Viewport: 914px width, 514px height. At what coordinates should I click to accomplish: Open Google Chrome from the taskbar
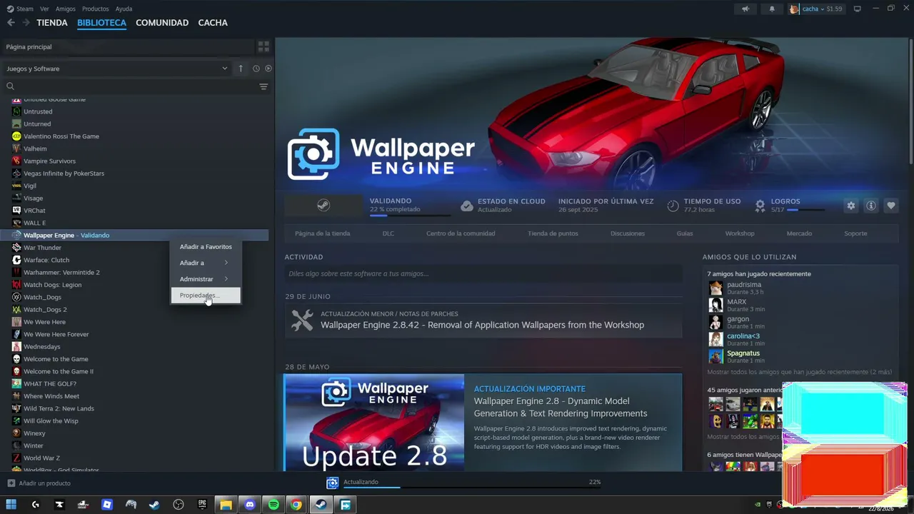click(x=296, y=505)
